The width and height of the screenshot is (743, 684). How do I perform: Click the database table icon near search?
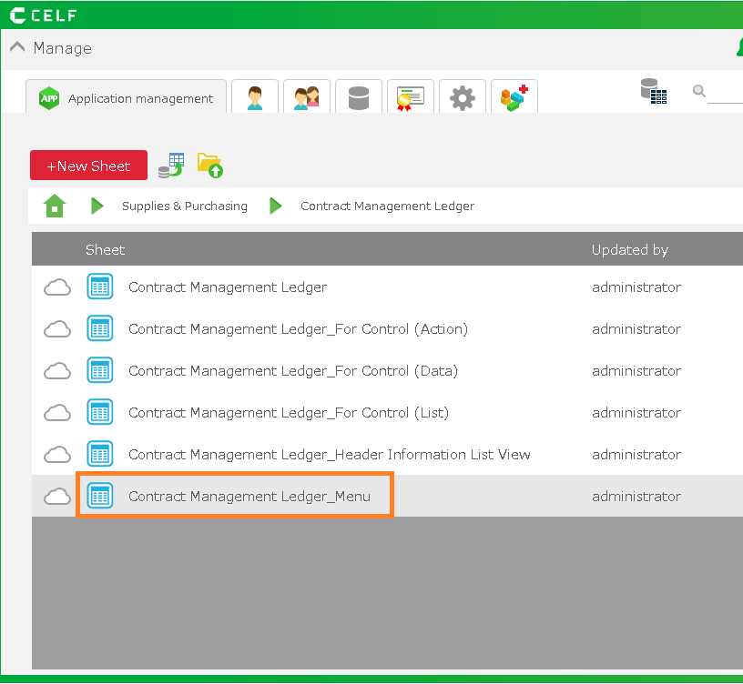click(x=653, y=91)
